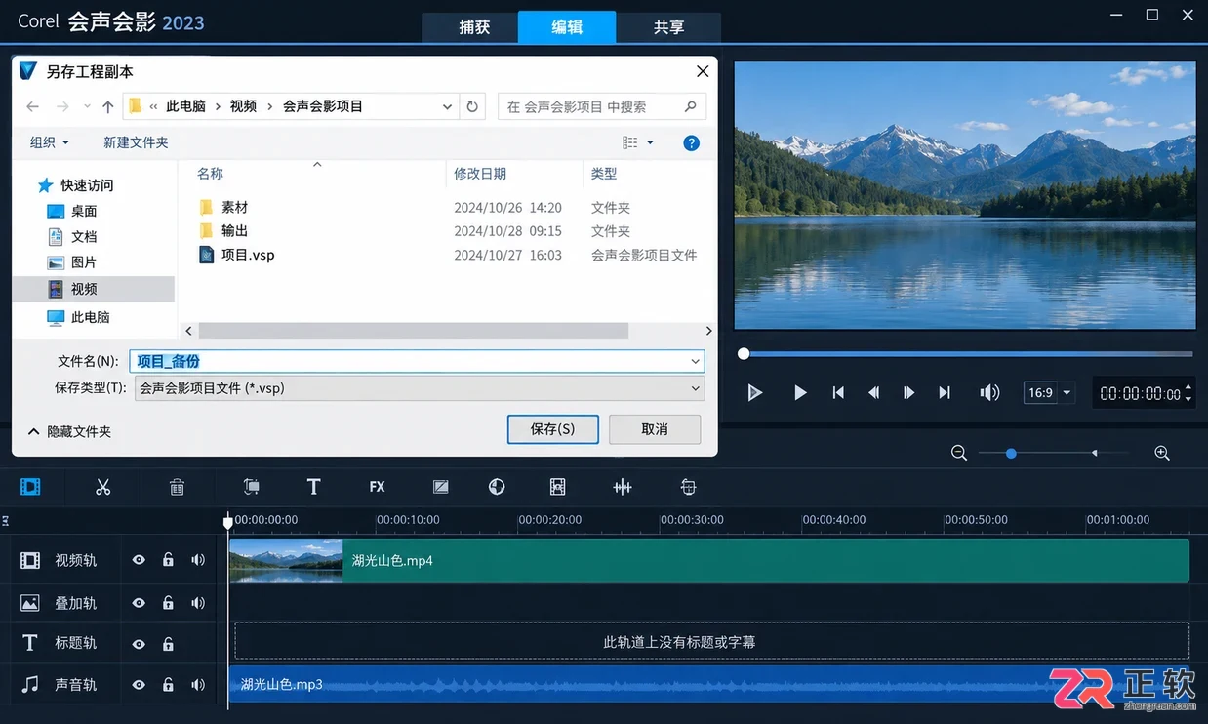1208x724 pixels.
Task: Open the recent locations dropdown beside forward arrow
Action: coord(87,106)
